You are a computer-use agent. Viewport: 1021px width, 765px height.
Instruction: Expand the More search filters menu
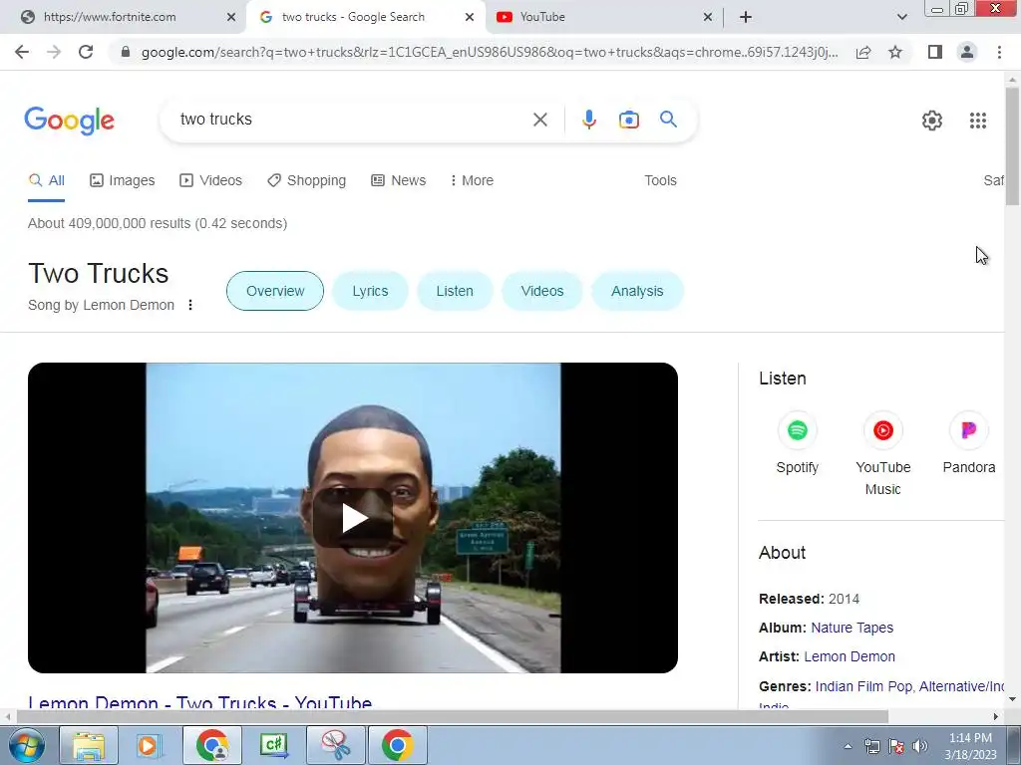472,181
